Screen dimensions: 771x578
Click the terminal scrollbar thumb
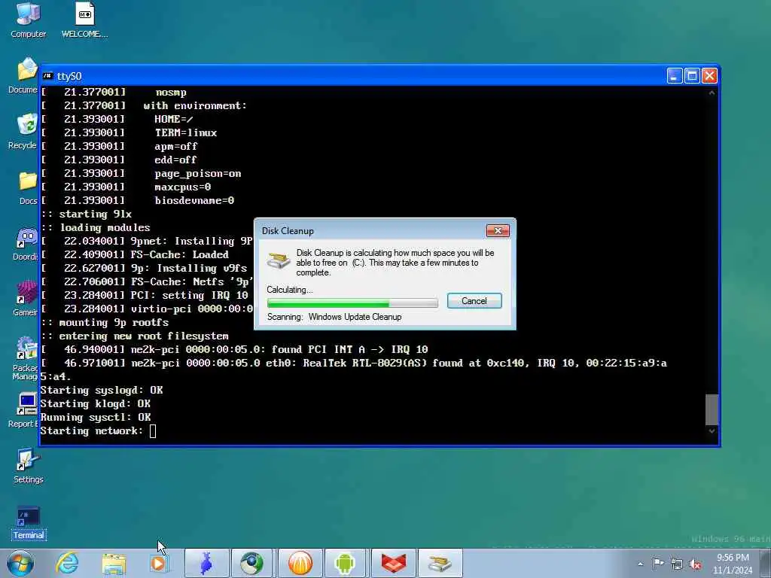712,409
